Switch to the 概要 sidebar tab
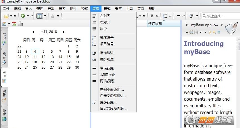240x128 pixels. click(4, 115)
